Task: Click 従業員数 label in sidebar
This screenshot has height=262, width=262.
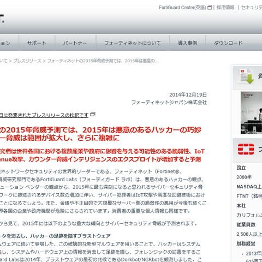Action: (x=246, y=224)
